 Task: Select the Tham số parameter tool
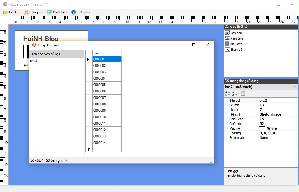pyautogui.click(x=233, y=50)
